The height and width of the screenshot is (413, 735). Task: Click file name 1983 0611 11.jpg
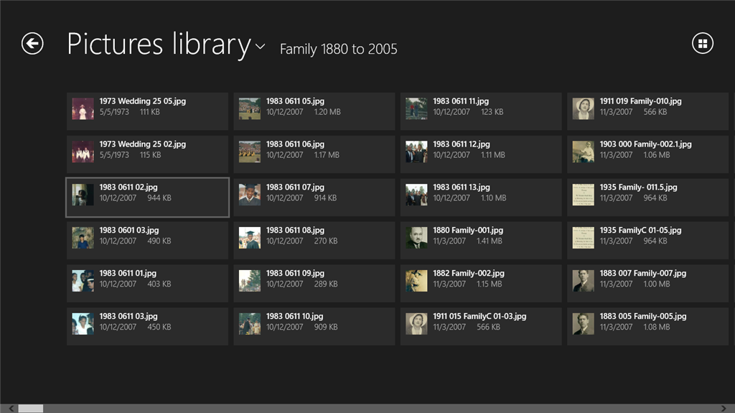461,101
